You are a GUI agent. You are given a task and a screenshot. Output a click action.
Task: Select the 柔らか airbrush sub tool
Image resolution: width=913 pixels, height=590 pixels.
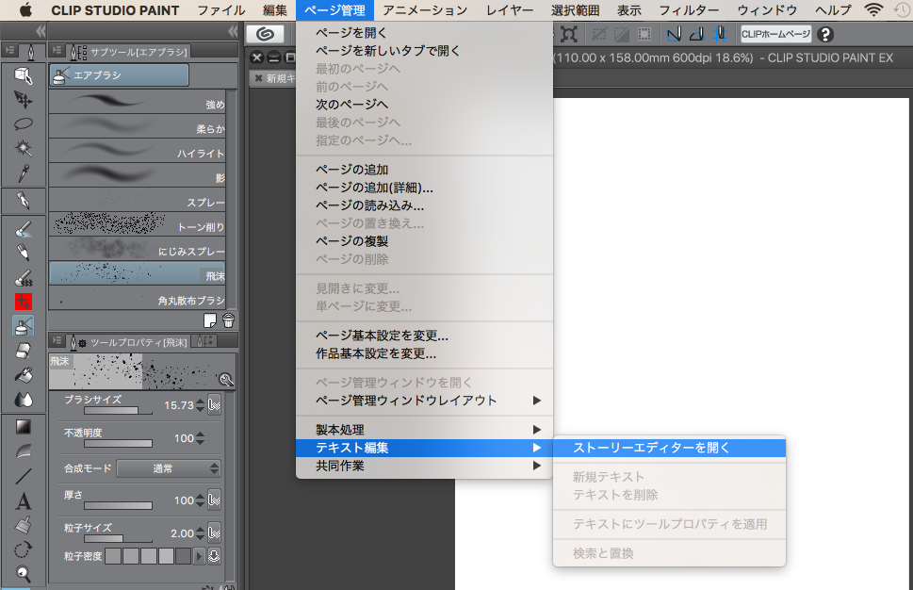pyautogui.click(x=137, y=126)
